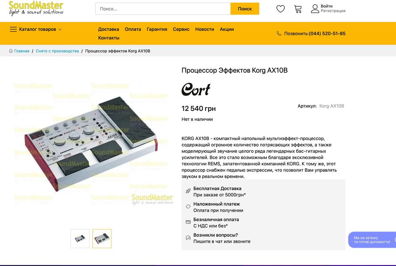Click the main Korg AX10B product image
Viewport: 396px width, 266px height.
pyautogui.click(x=91, y=143)
